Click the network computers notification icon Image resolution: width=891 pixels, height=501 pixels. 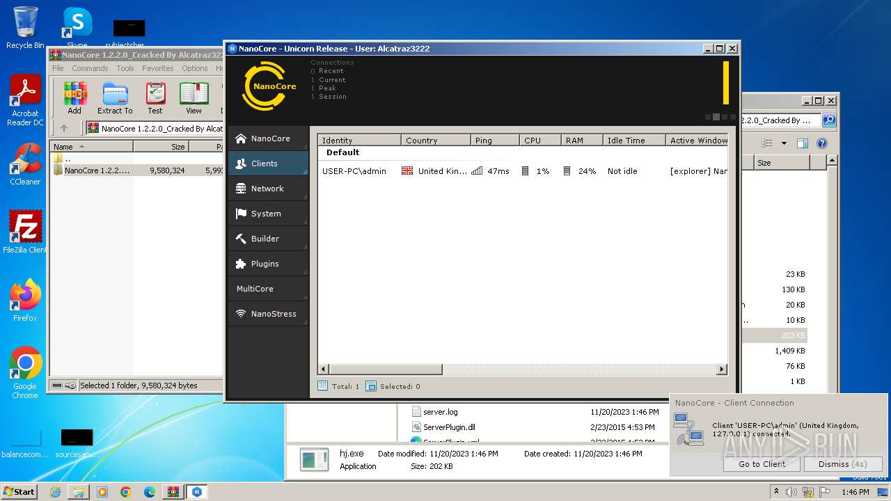tap(689, 430)
